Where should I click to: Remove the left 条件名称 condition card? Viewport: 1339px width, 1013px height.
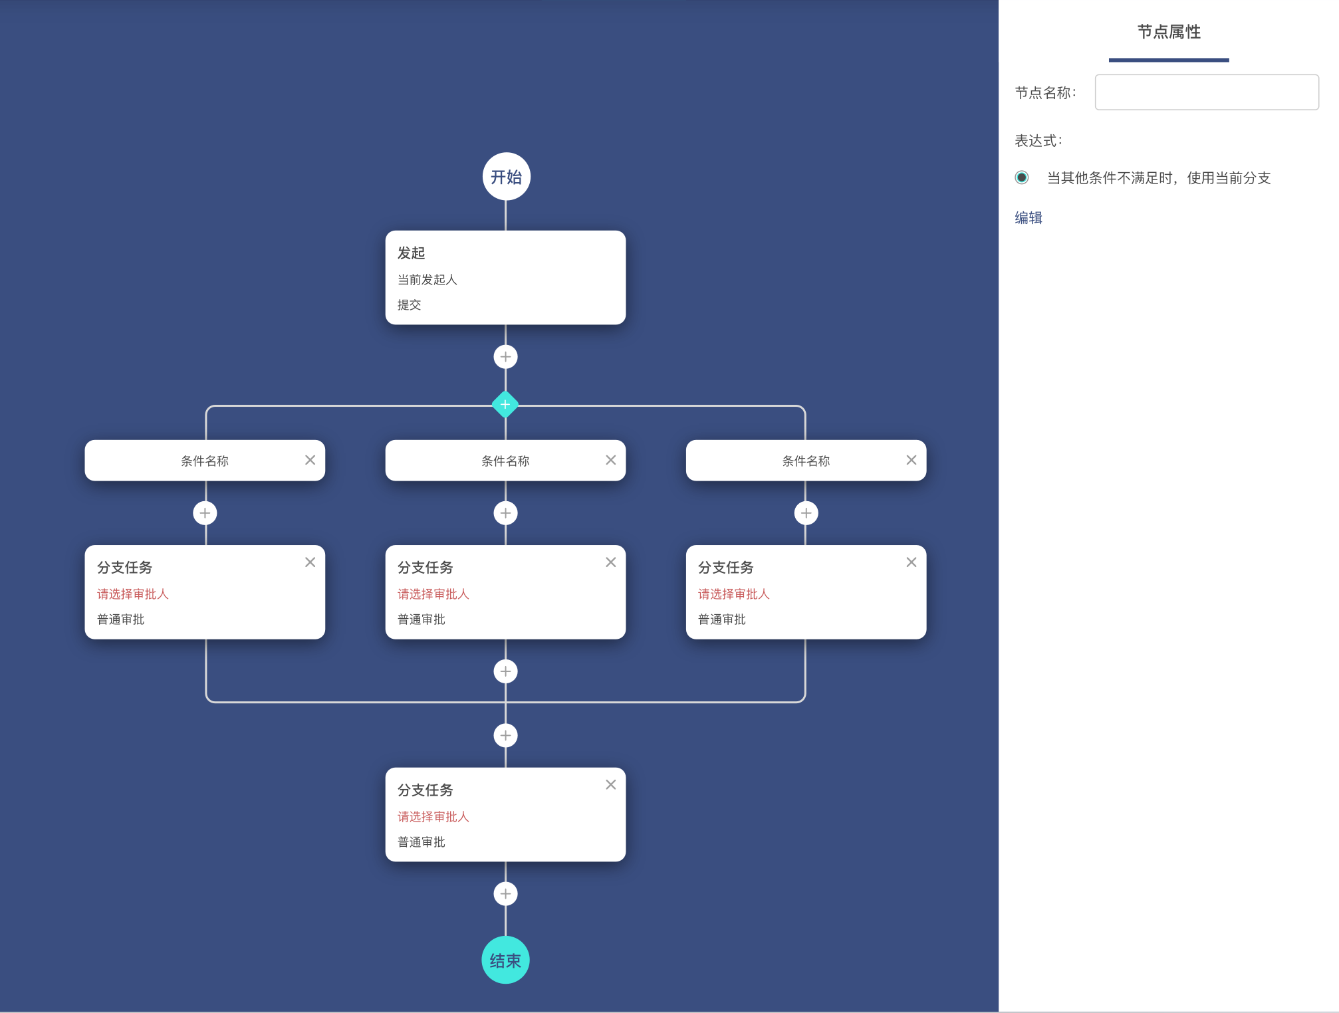click(x=310, y=460)
